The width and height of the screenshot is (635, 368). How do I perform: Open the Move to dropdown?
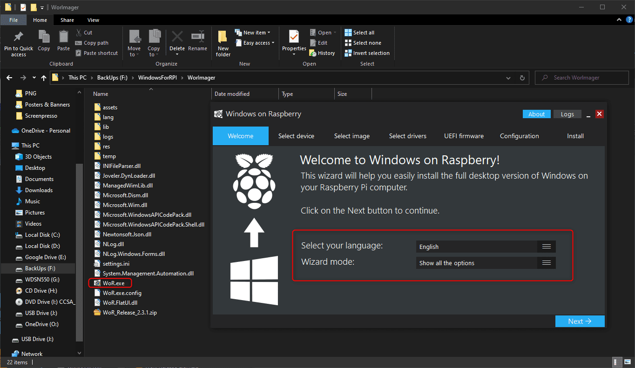(134, 43)
